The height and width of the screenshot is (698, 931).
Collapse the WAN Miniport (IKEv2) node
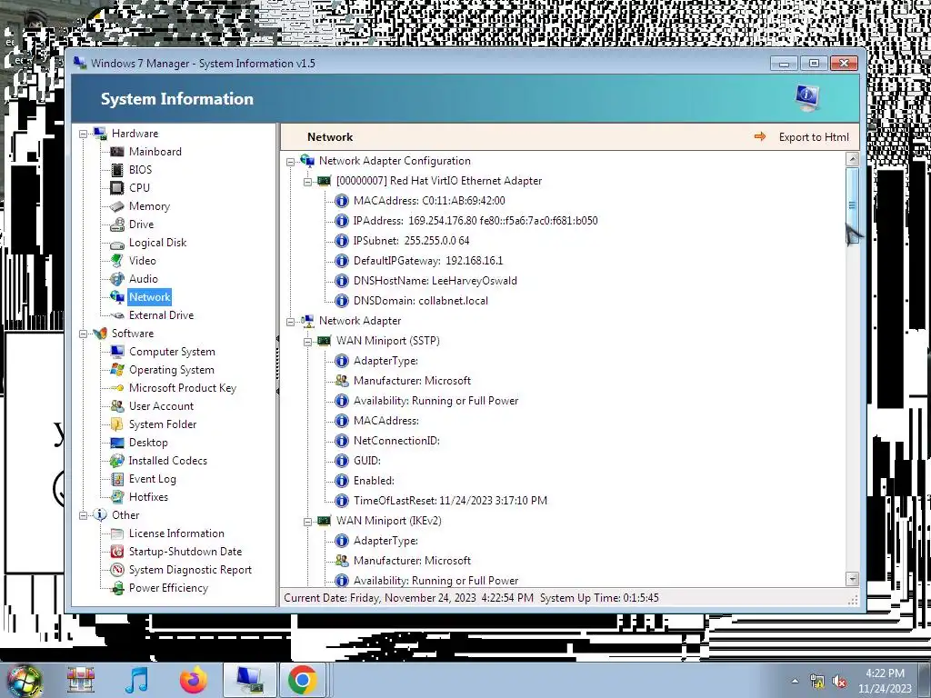(x=307, y=521)
